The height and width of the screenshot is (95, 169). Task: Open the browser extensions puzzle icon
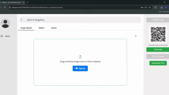click(x=156, y=7)
